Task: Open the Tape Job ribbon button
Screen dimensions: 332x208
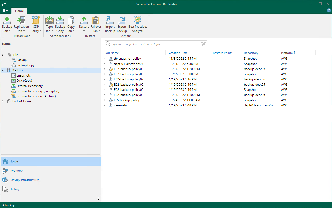Action: (49, 24)
